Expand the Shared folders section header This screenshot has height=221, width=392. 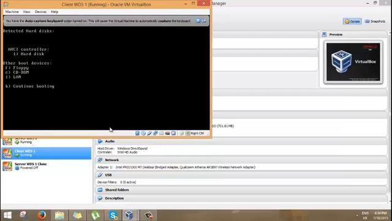pos(241,190)
